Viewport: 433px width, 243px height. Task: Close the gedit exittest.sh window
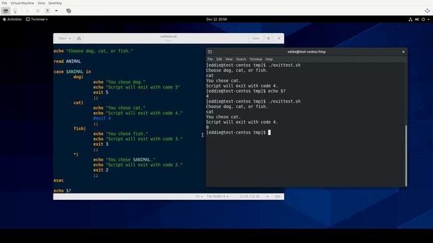coord(279,38)
